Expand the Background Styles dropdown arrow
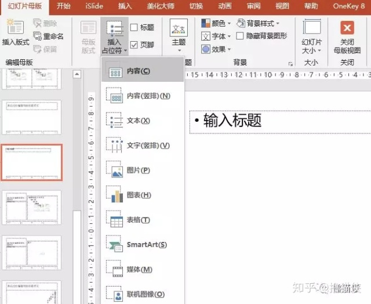 (278, 23)
